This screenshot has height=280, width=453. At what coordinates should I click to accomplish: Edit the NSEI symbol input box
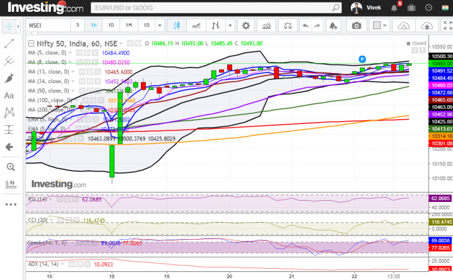tap(48, 25)
